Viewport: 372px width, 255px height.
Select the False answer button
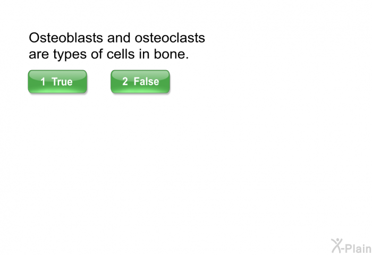coord(140,82)
